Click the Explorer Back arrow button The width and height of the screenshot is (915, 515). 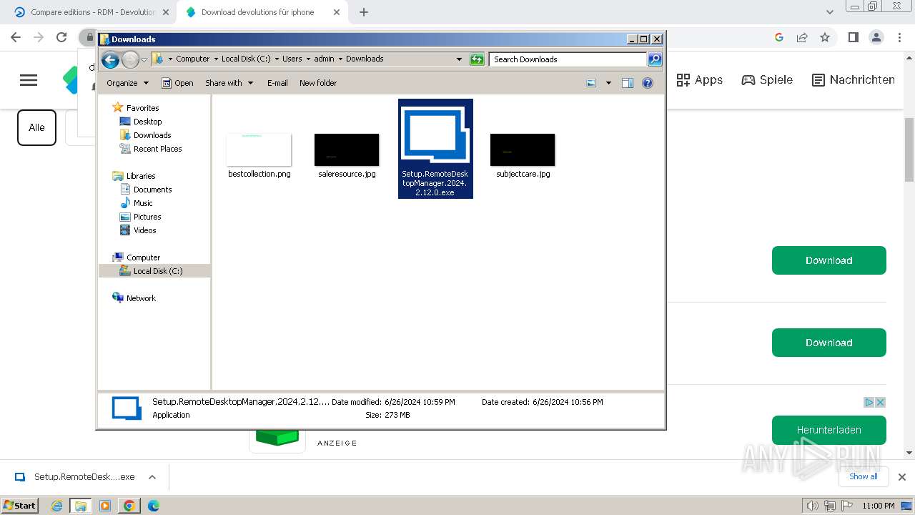point(110,59)
